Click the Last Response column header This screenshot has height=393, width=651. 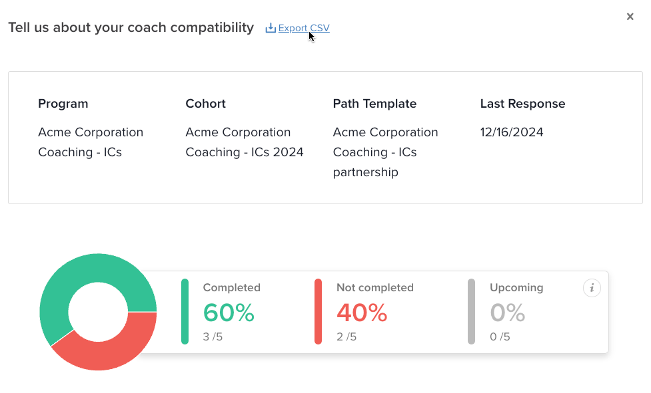(522, 104)
